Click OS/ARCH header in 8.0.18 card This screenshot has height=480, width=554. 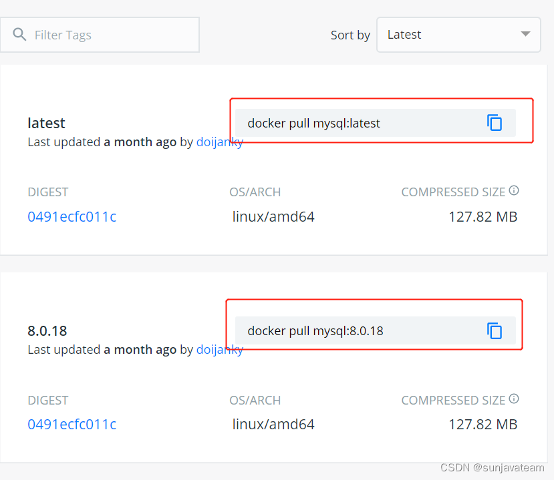pyautogui.click(x=255, y=401)
